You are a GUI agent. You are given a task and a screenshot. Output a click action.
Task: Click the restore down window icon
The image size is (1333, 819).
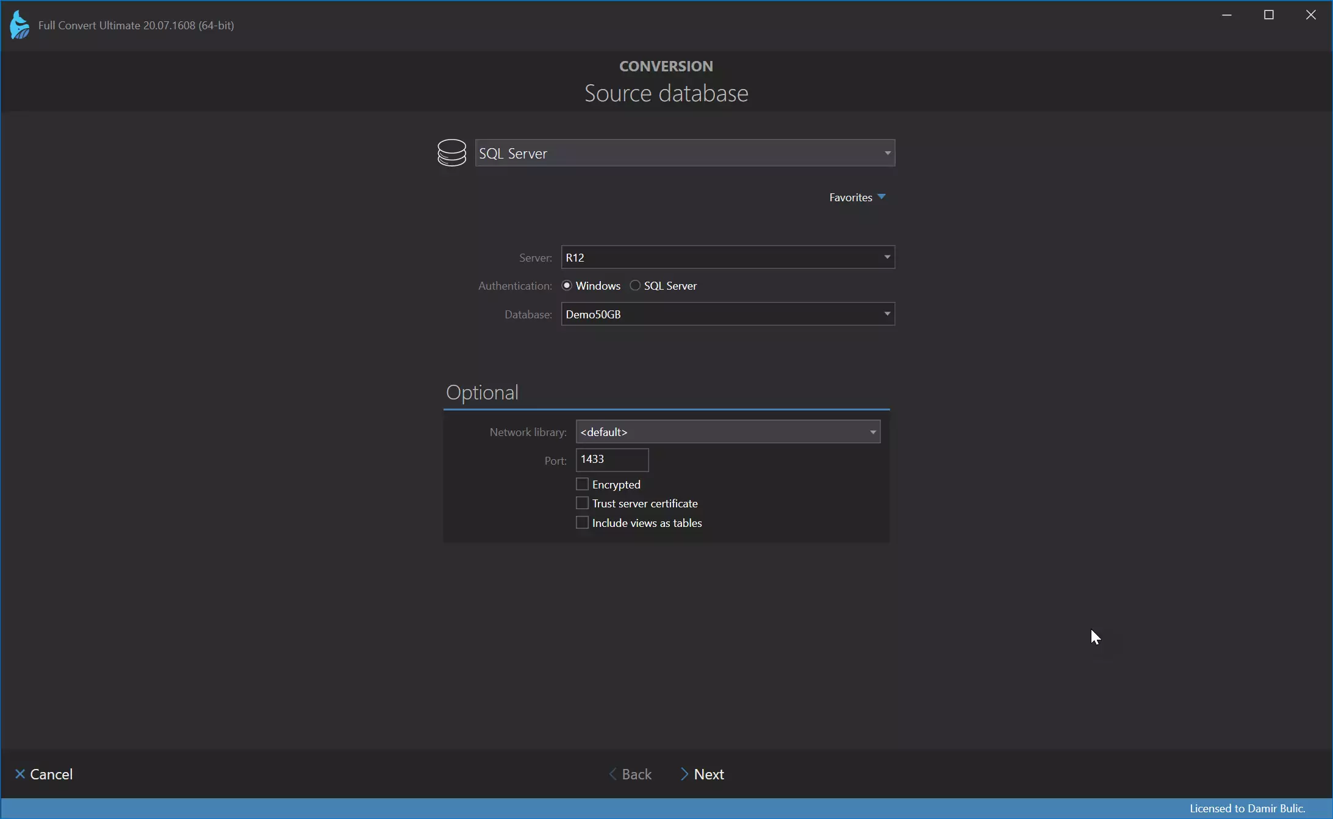pyautogui.click(x=1269, y=15)
